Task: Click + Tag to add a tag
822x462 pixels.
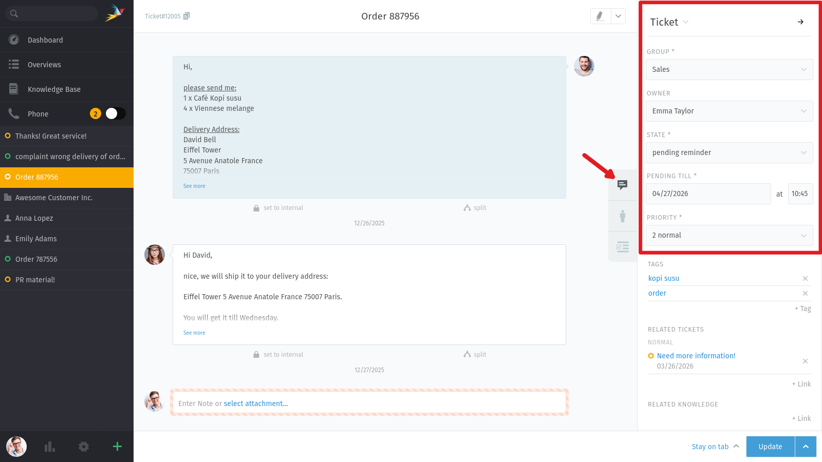Action: [803, 309]
